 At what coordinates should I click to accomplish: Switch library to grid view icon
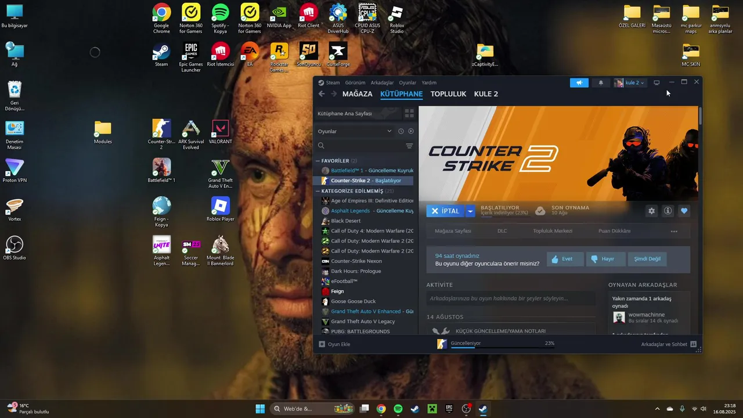409,113
